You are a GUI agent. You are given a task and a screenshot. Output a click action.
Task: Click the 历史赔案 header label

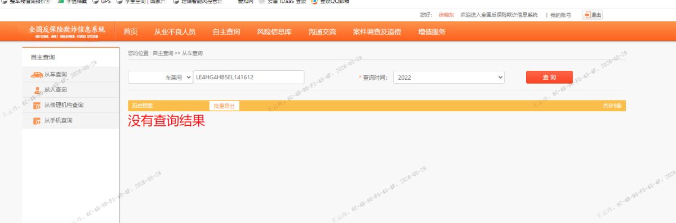coord(143,106)
